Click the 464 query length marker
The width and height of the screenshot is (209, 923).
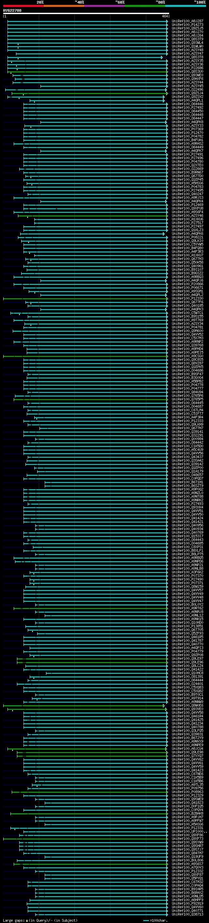[165, 16]
